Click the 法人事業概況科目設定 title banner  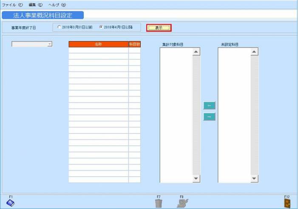point(43,15)
